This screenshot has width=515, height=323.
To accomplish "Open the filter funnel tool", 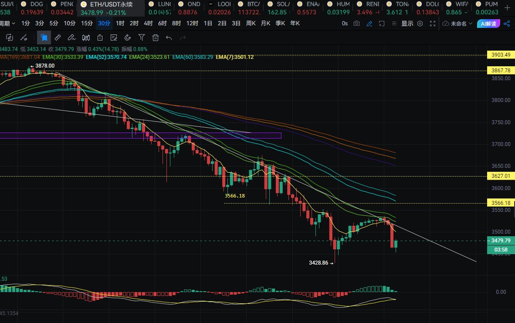I will pos(142,38).
